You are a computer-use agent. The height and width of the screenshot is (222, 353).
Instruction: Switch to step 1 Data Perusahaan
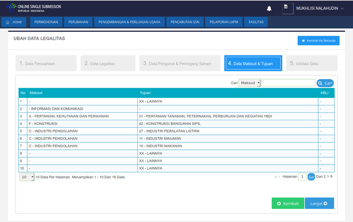pyautogui.click(x=46, y=63)
